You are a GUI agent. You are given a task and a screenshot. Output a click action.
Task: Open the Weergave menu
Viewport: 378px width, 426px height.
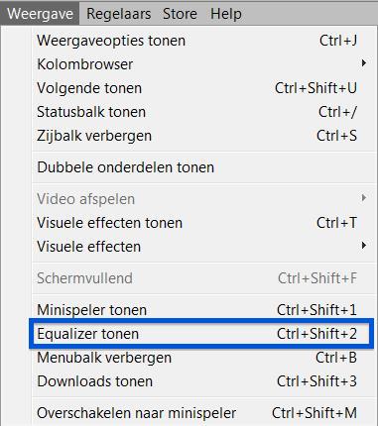coord(40,14)
